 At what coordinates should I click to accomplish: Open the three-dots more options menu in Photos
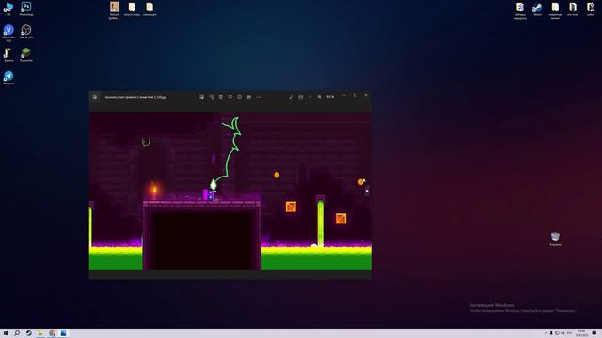click(259, 97)
